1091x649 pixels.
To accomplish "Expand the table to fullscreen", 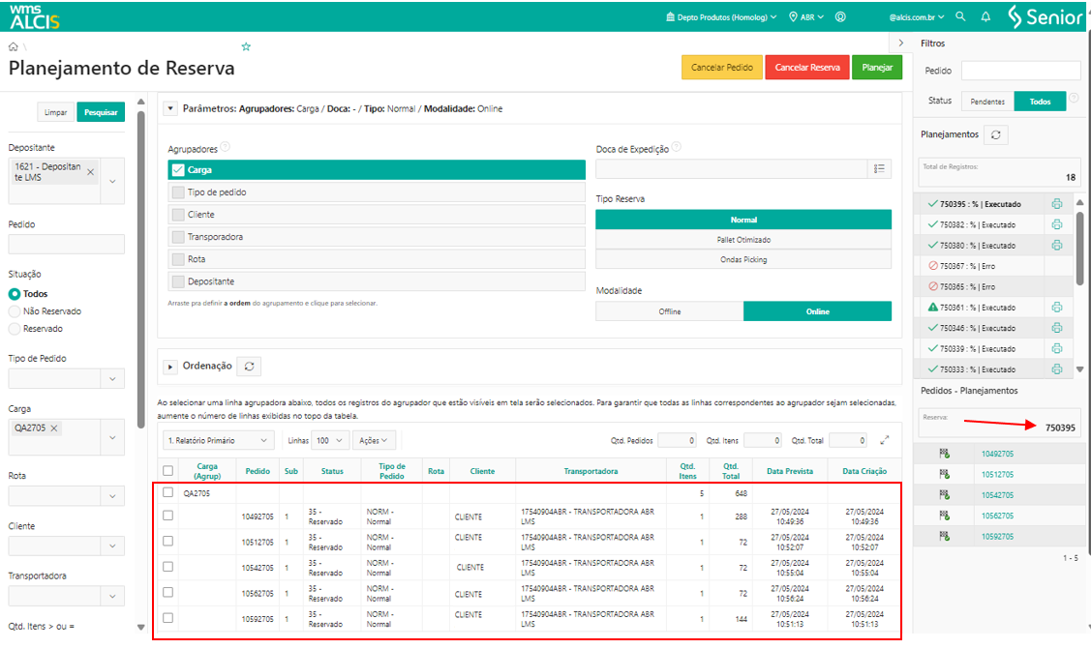I will point(884,440).
